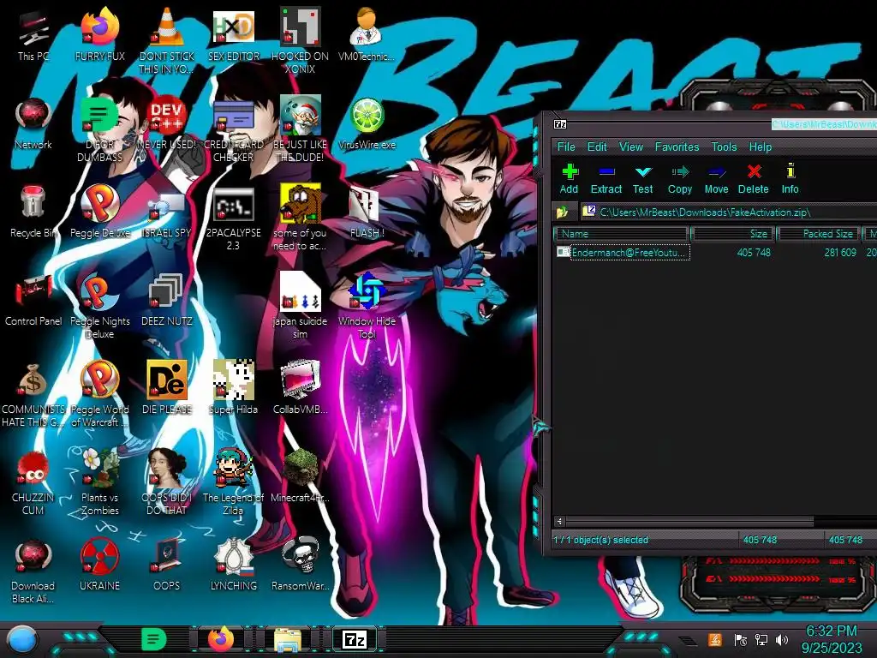Select the VLC cone DONT STICK icon
This screenshot has height=658, width=877.
click(x=167, y=40)
